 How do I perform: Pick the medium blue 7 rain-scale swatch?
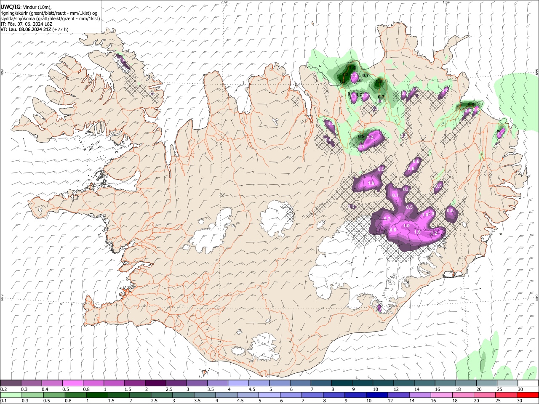click(x=312, y=395)
